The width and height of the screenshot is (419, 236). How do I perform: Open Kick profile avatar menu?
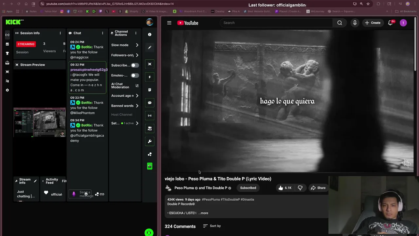[x=150, y=22]
